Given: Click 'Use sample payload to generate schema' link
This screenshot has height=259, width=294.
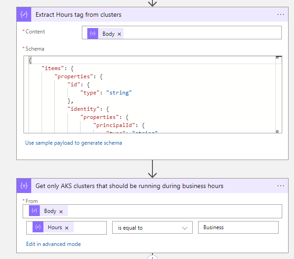Looking at the screenshot, I should [73, 143].
